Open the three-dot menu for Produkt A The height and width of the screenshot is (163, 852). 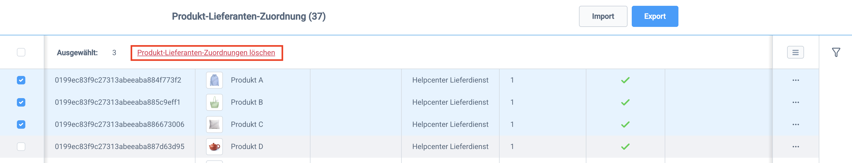click(796, 80)
